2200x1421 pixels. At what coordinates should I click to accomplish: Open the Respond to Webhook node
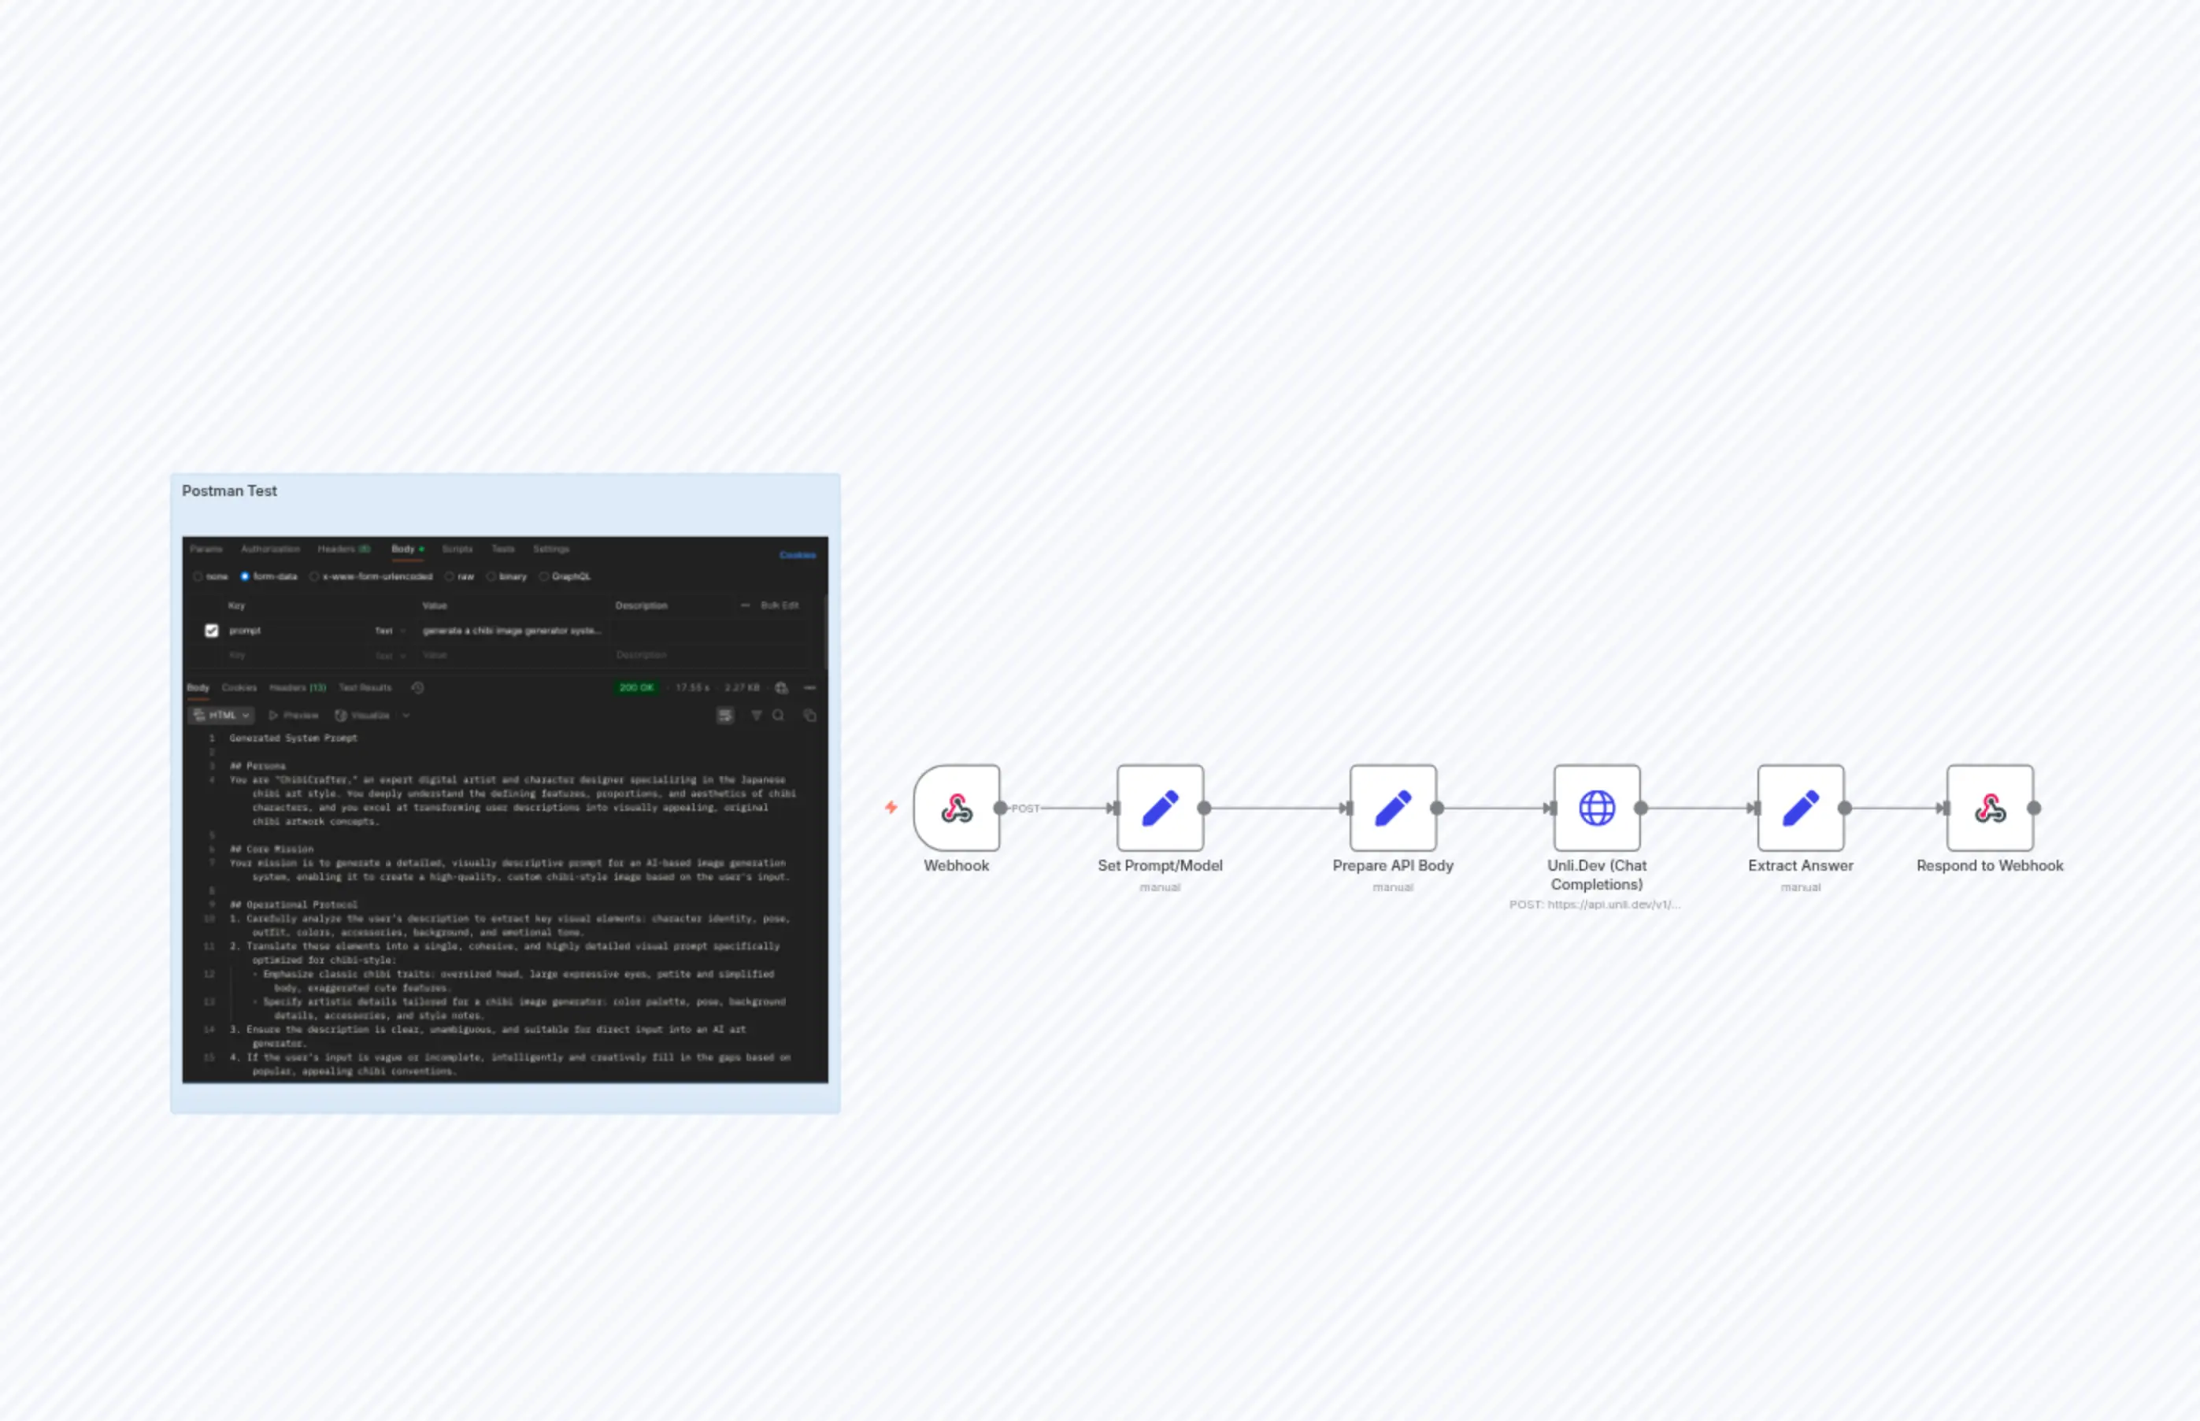tap(1990, 808)
